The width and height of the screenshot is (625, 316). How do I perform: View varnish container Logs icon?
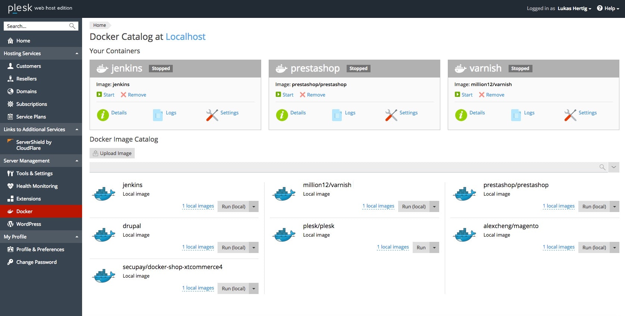pos(516,115)
